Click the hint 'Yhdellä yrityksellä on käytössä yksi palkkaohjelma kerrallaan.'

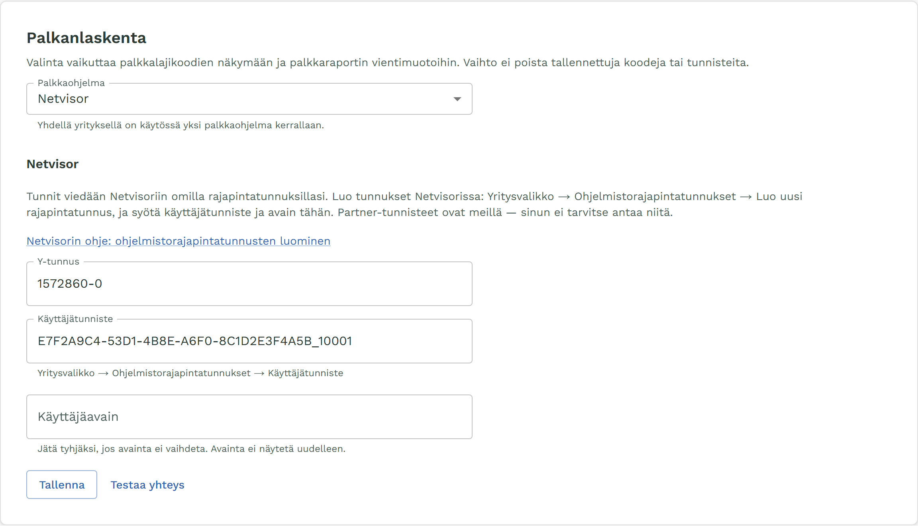pyautogui.click(x=181, y=125)
